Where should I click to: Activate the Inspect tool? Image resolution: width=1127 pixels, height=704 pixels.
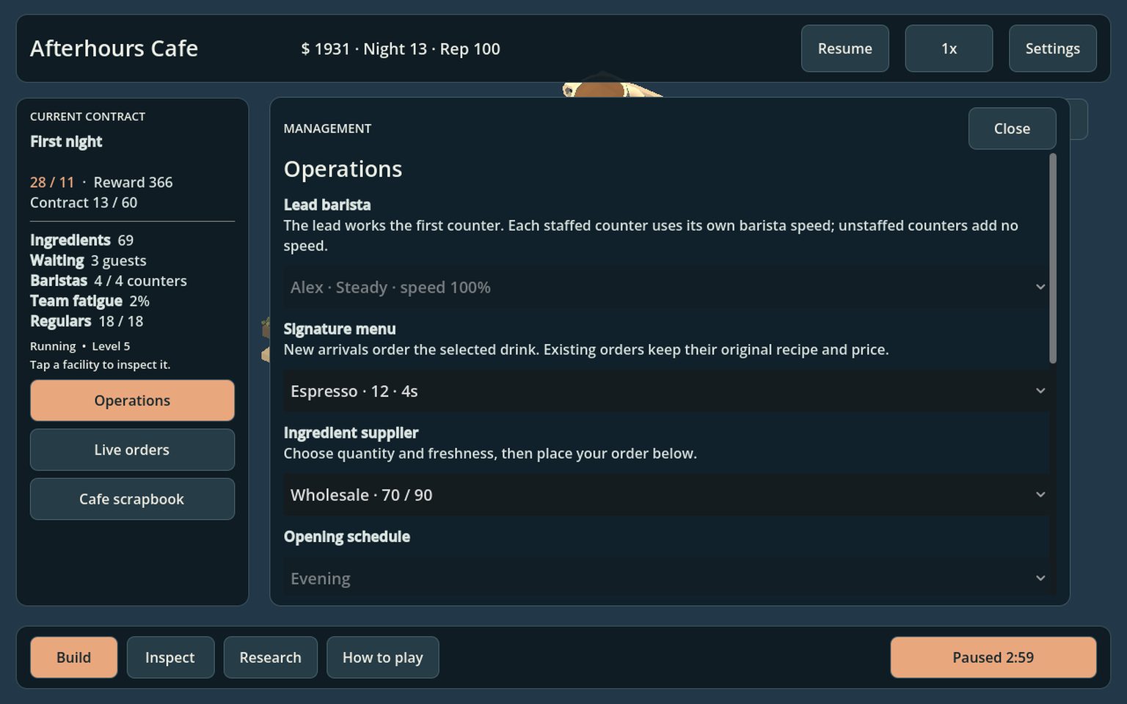point(170,657)
